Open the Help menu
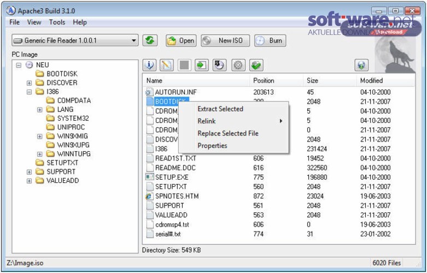Viewport: 427px width, 273px height. (80, 22)
